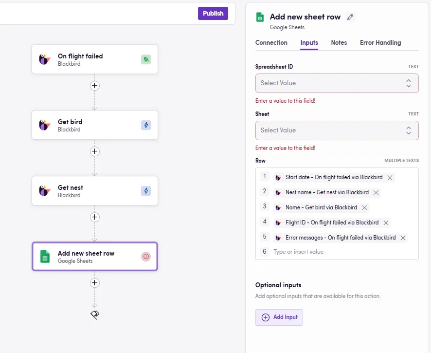Add a step below On flight failed

point(95,86)
